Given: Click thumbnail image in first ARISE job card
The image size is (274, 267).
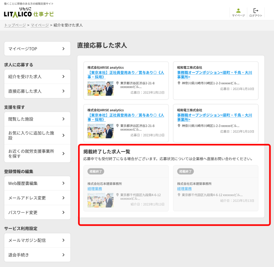Looking at the screenshot, I should pos(100,88).
